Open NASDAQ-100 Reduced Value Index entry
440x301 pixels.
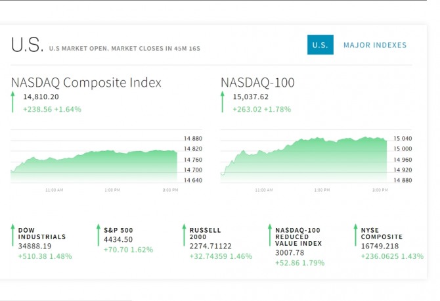(299, 246)
